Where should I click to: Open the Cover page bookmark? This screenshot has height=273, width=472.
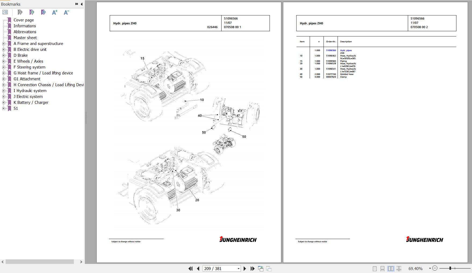tap(24, 20)
